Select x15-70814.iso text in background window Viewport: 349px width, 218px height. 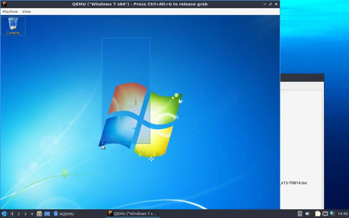(x=294, y=183)
